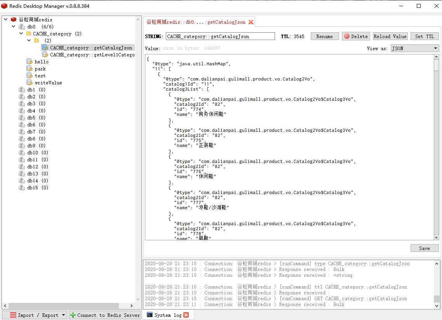
Task: Select the writeValue key
Action: coord(48,83)
